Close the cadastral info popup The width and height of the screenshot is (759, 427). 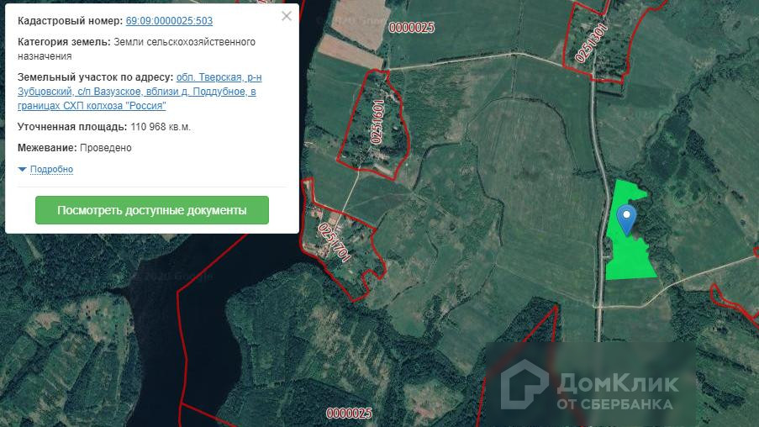(287, 16)
